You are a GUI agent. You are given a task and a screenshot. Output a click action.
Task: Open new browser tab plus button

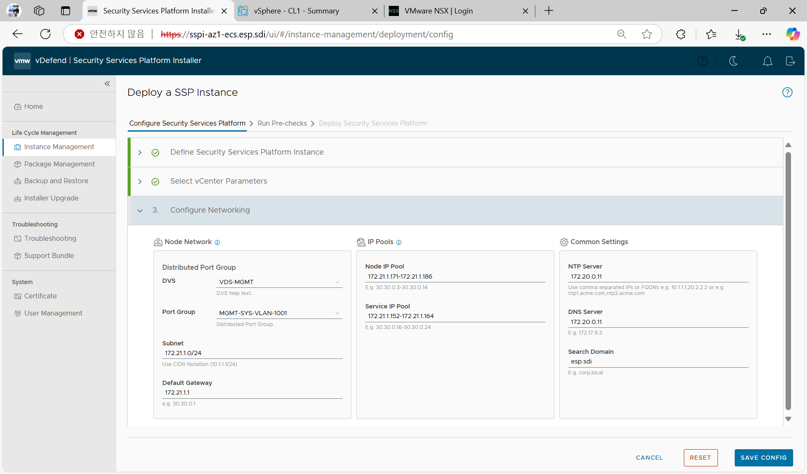[549, 11]
